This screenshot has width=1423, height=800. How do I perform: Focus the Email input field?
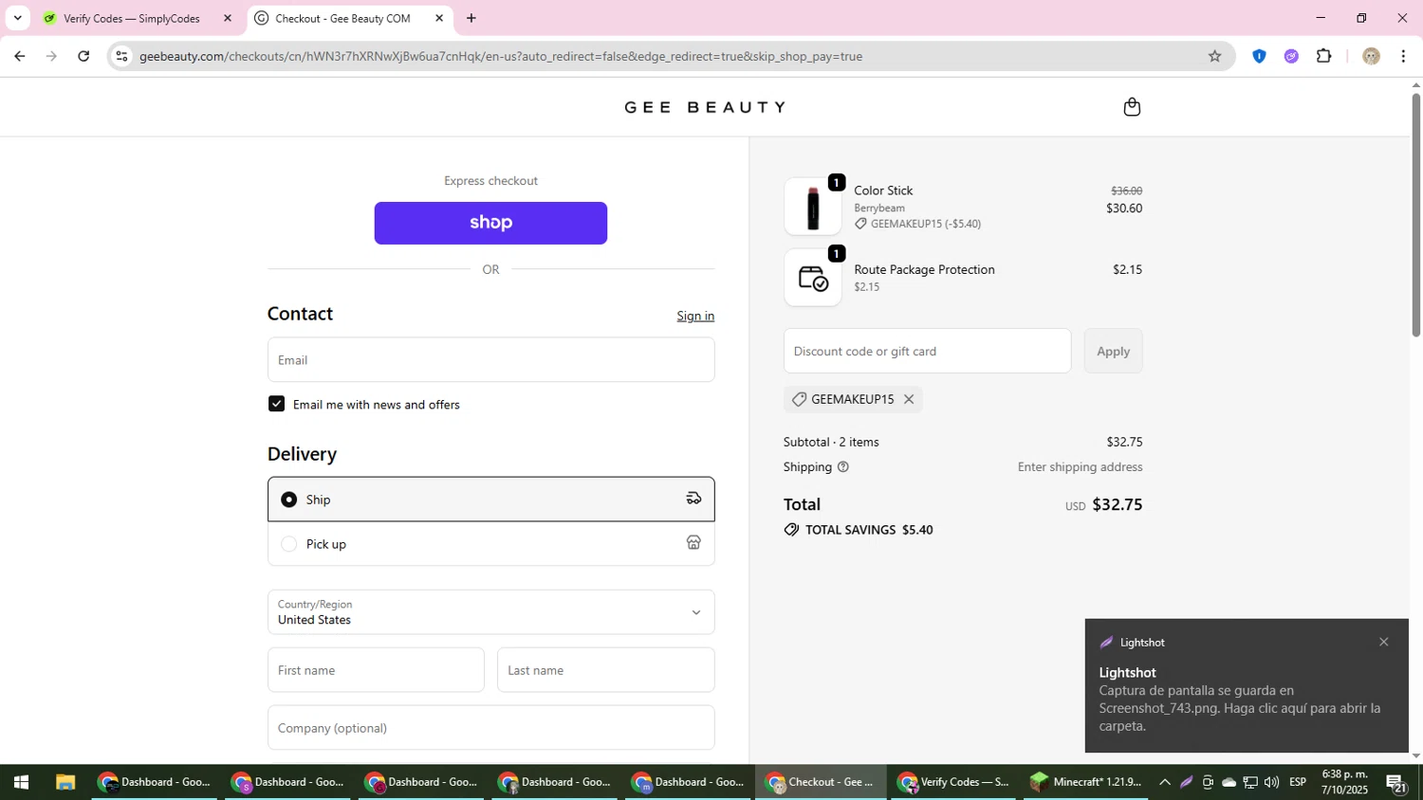[490, 360]
